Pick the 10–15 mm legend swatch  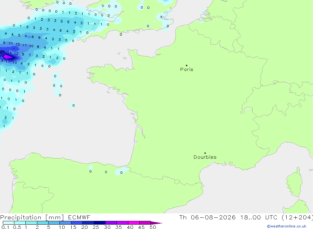65,223
